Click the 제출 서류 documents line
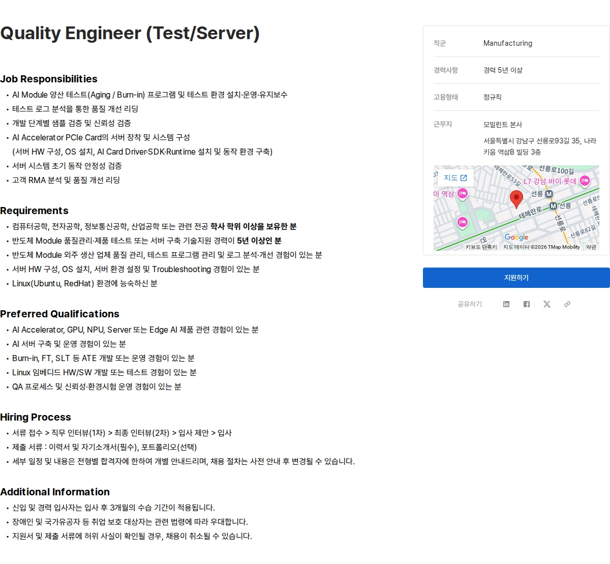 tap(104, 447)
